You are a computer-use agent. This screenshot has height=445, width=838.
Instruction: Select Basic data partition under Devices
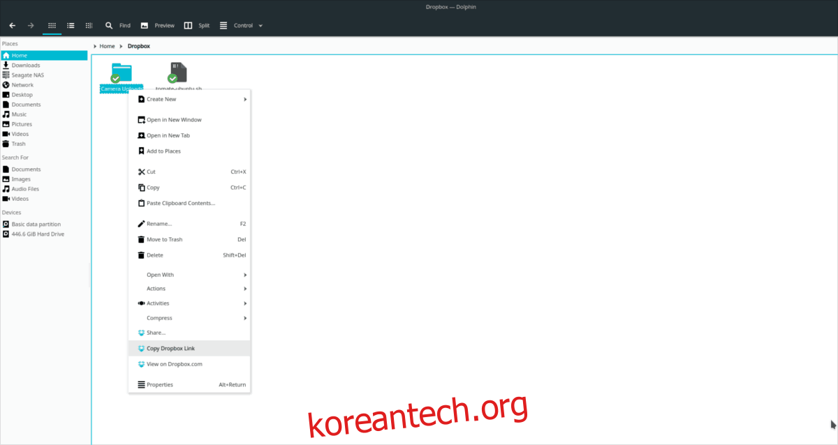(35, 224)
